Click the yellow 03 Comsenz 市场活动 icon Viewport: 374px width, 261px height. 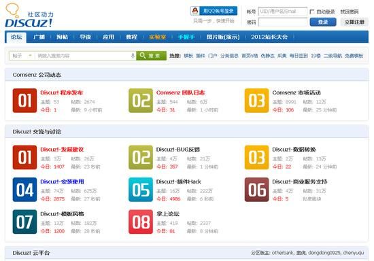click(x=256, y=101)
